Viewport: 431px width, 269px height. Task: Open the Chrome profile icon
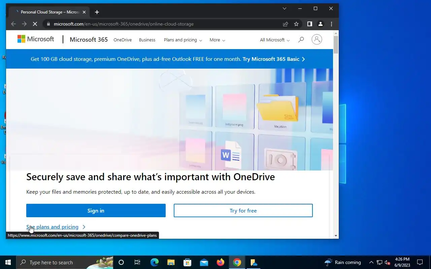[x=321, y=24]
